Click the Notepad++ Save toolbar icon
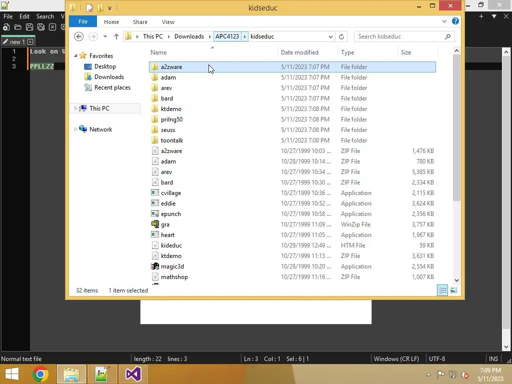 [29, 27]
